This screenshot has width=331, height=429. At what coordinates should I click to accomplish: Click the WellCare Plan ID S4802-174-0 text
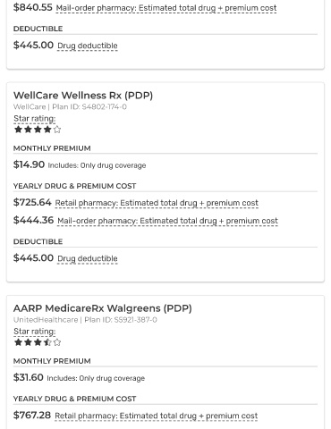89,106
